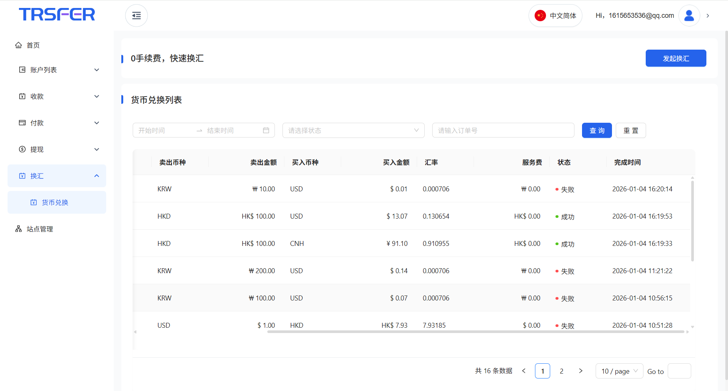The image size is (728, 391).
Task: Open the 付款 menu item
Action: click(x=37, y=123)
